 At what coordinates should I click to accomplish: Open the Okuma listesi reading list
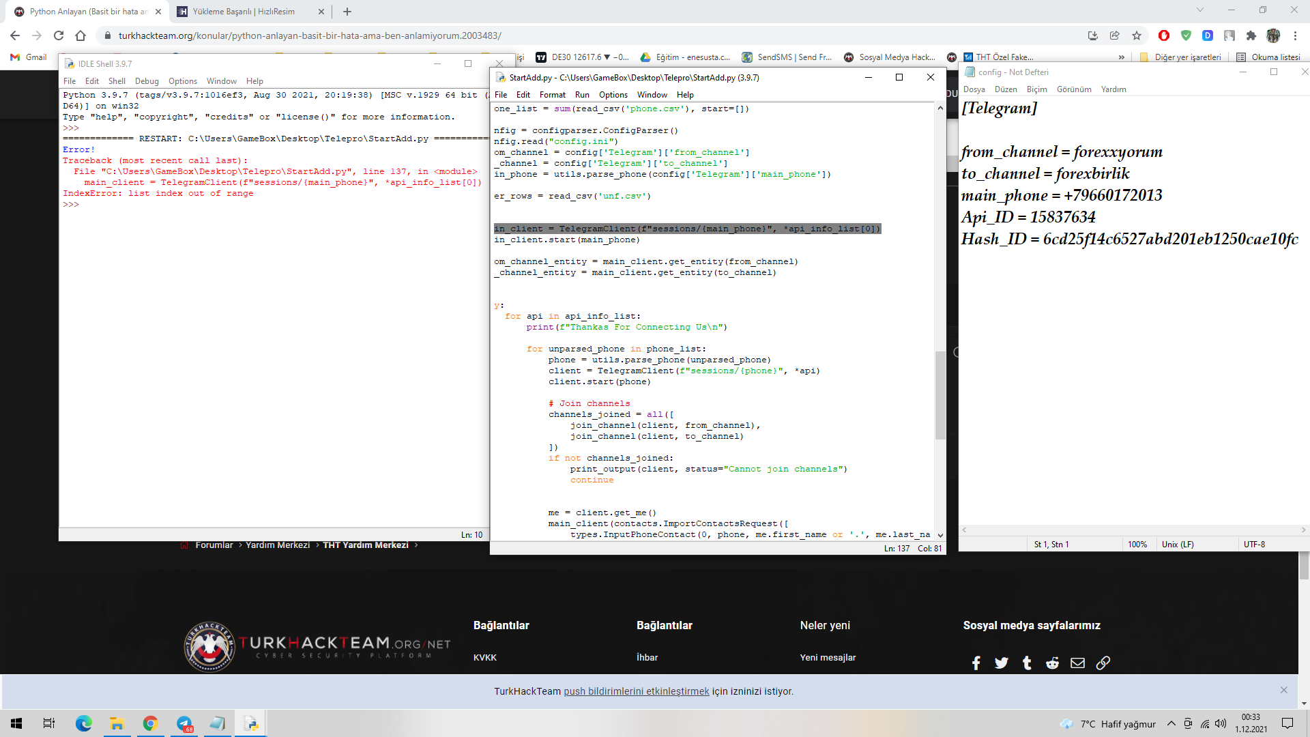click(x=1268, y=57)
